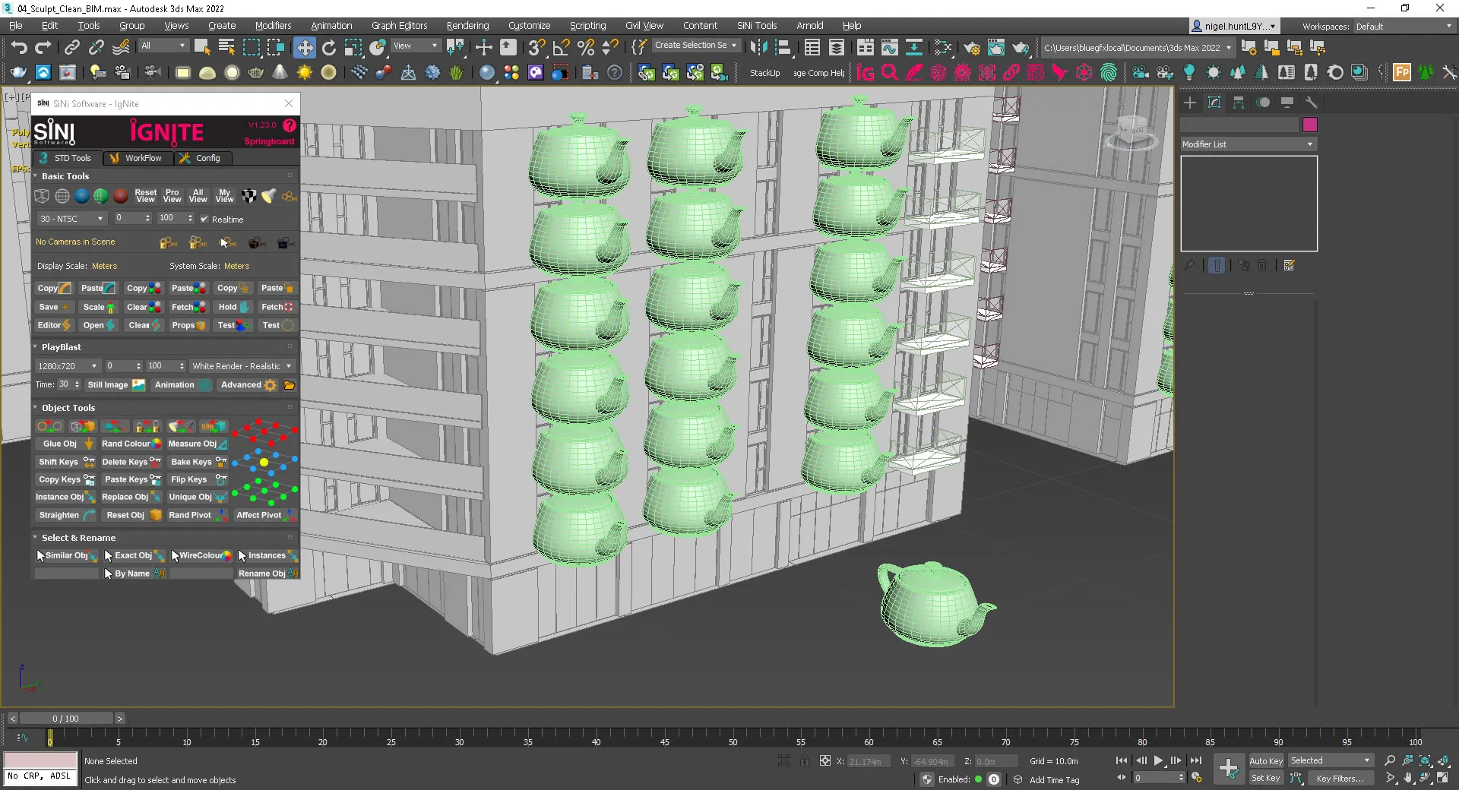Open the 30 - NTSC frame rate dropdown
Viewport: 1459px width, 790px height.
click(x=71, y=219)
